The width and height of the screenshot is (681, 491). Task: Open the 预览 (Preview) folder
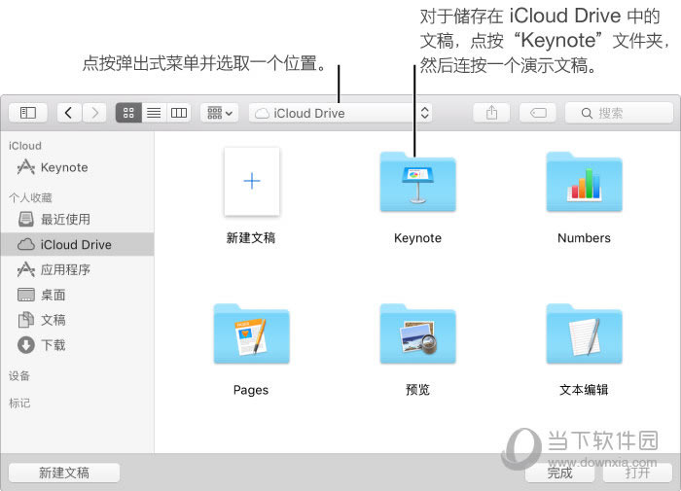417,335
